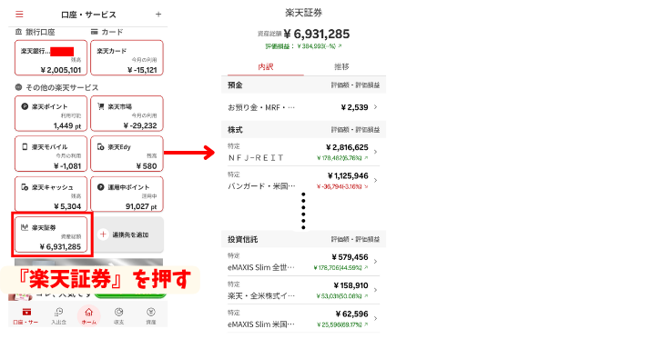Click the 株式 section header
This screenshot has width=650, height=339.
[303, 130]
